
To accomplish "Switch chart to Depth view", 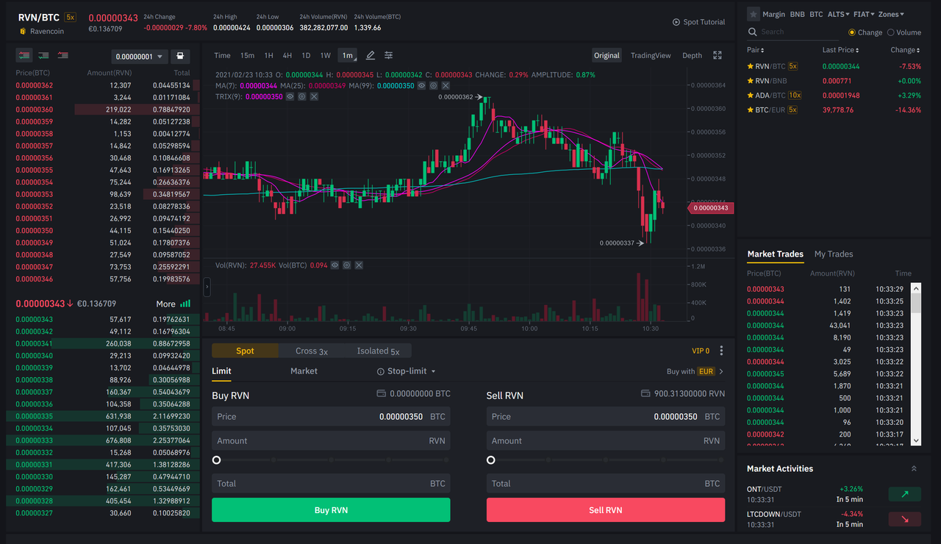I will point(692,56).
